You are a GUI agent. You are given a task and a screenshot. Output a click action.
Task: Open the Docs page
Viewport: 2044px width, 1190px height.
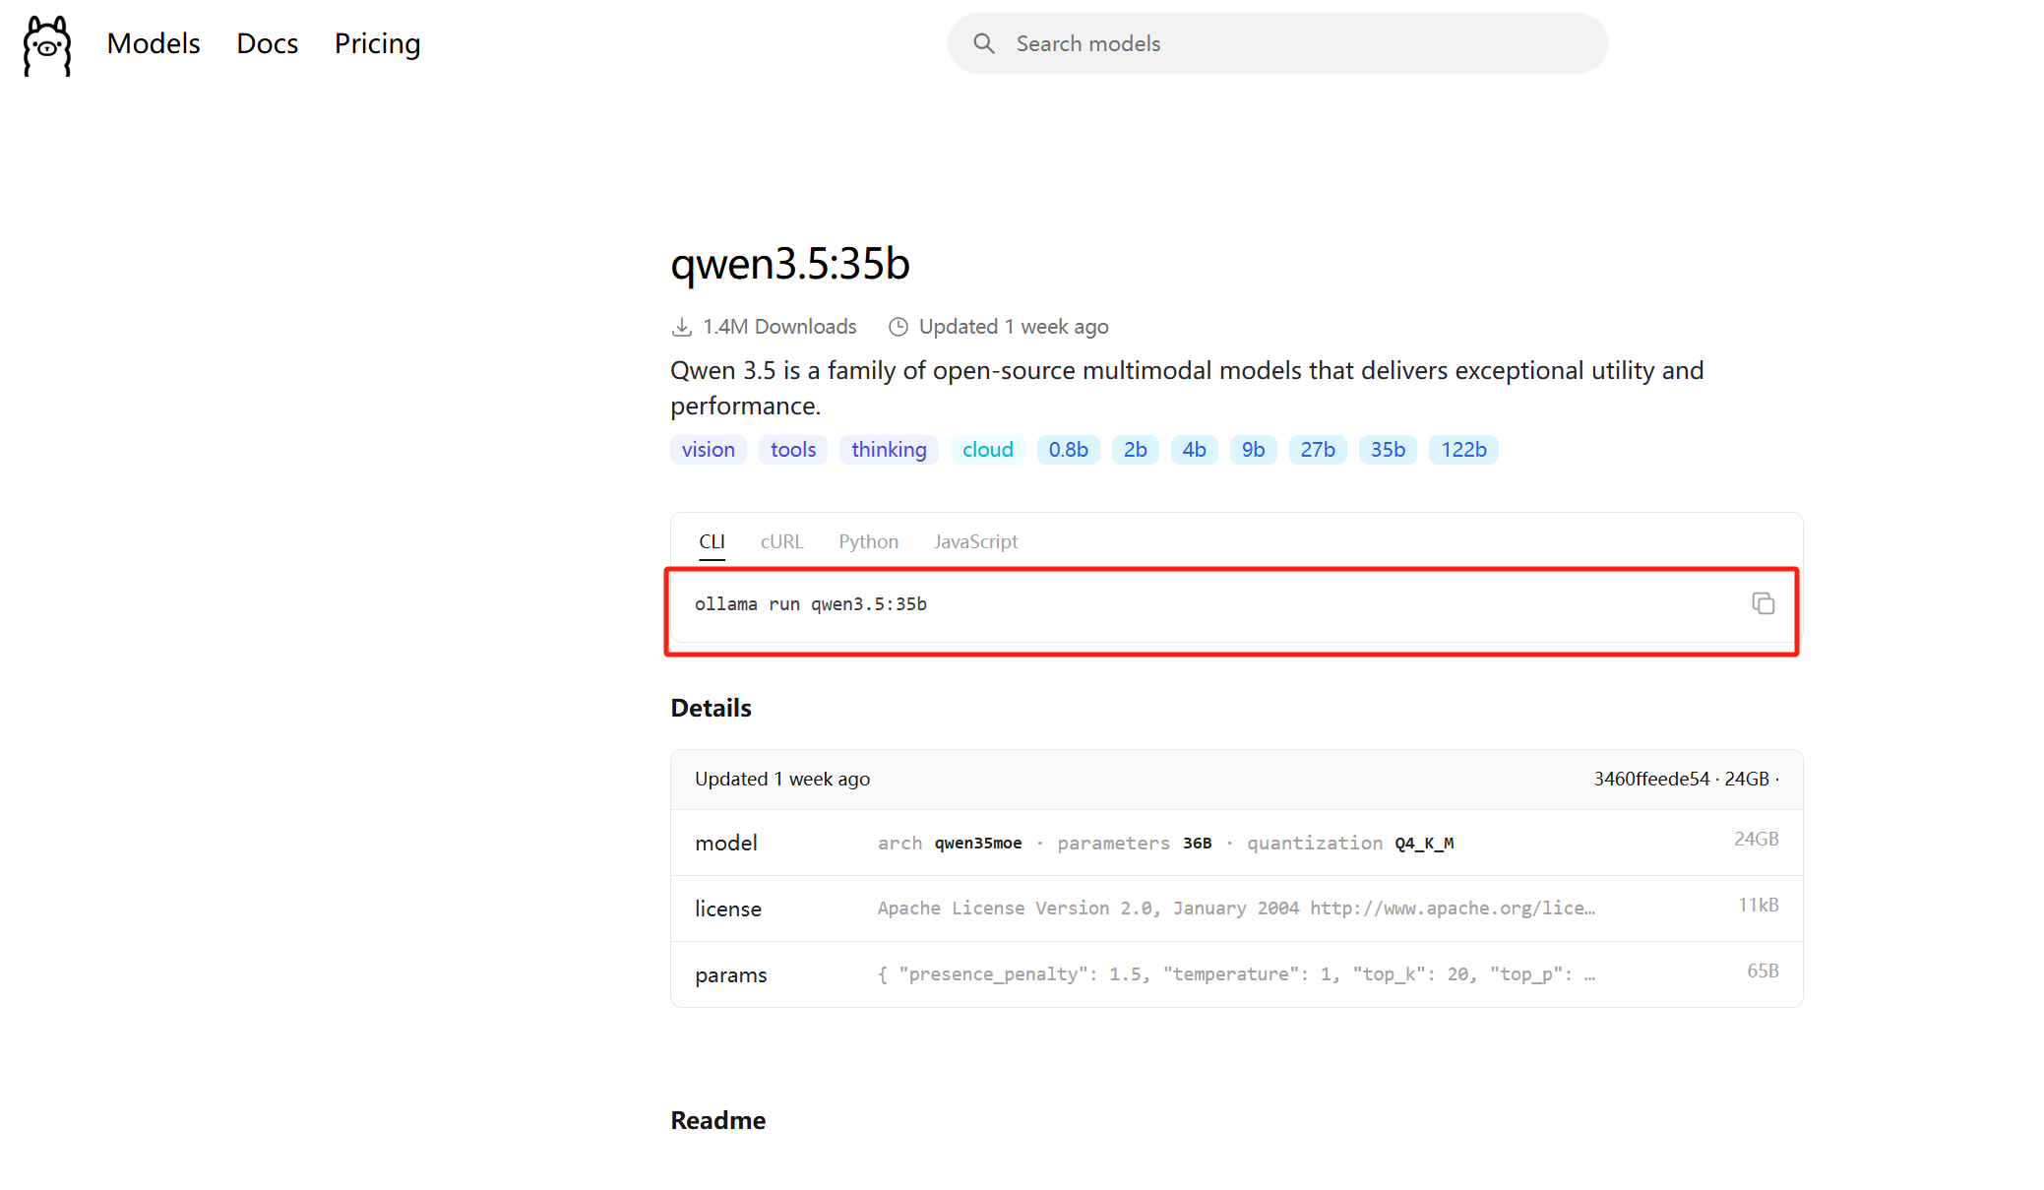(x=267, y=43)
